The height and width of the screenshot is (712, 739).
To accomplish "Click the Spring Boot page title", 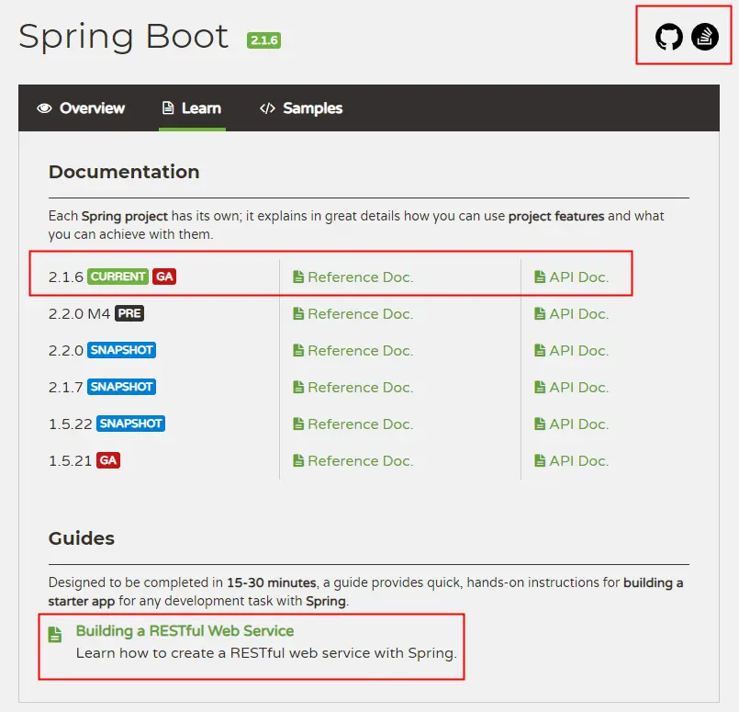I will 124,37.
